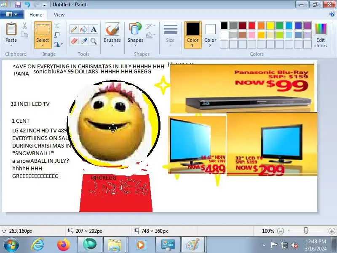Expand the Paste dropdown arrow

click(x=11, y=46)
